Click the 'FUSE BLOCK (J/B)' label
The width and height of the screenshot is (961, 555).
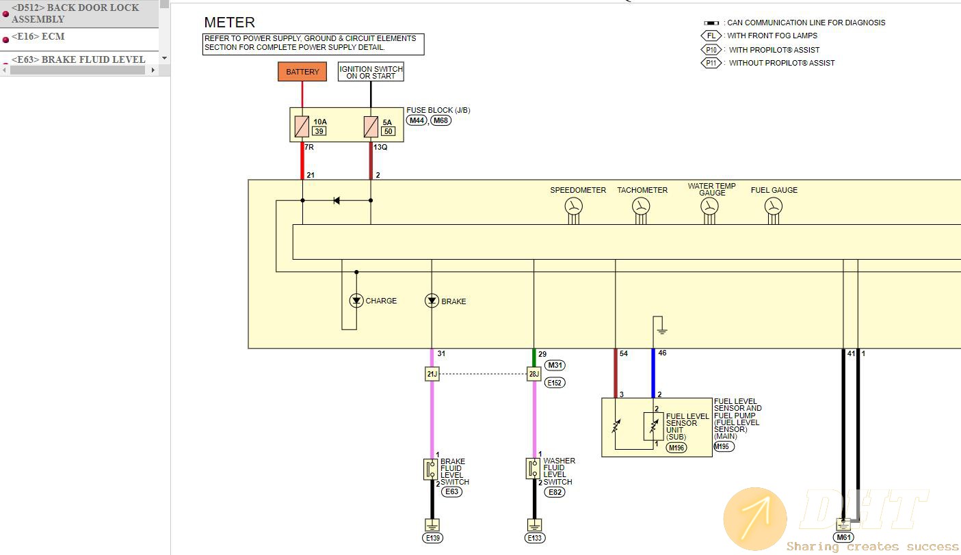coord(438,110)
